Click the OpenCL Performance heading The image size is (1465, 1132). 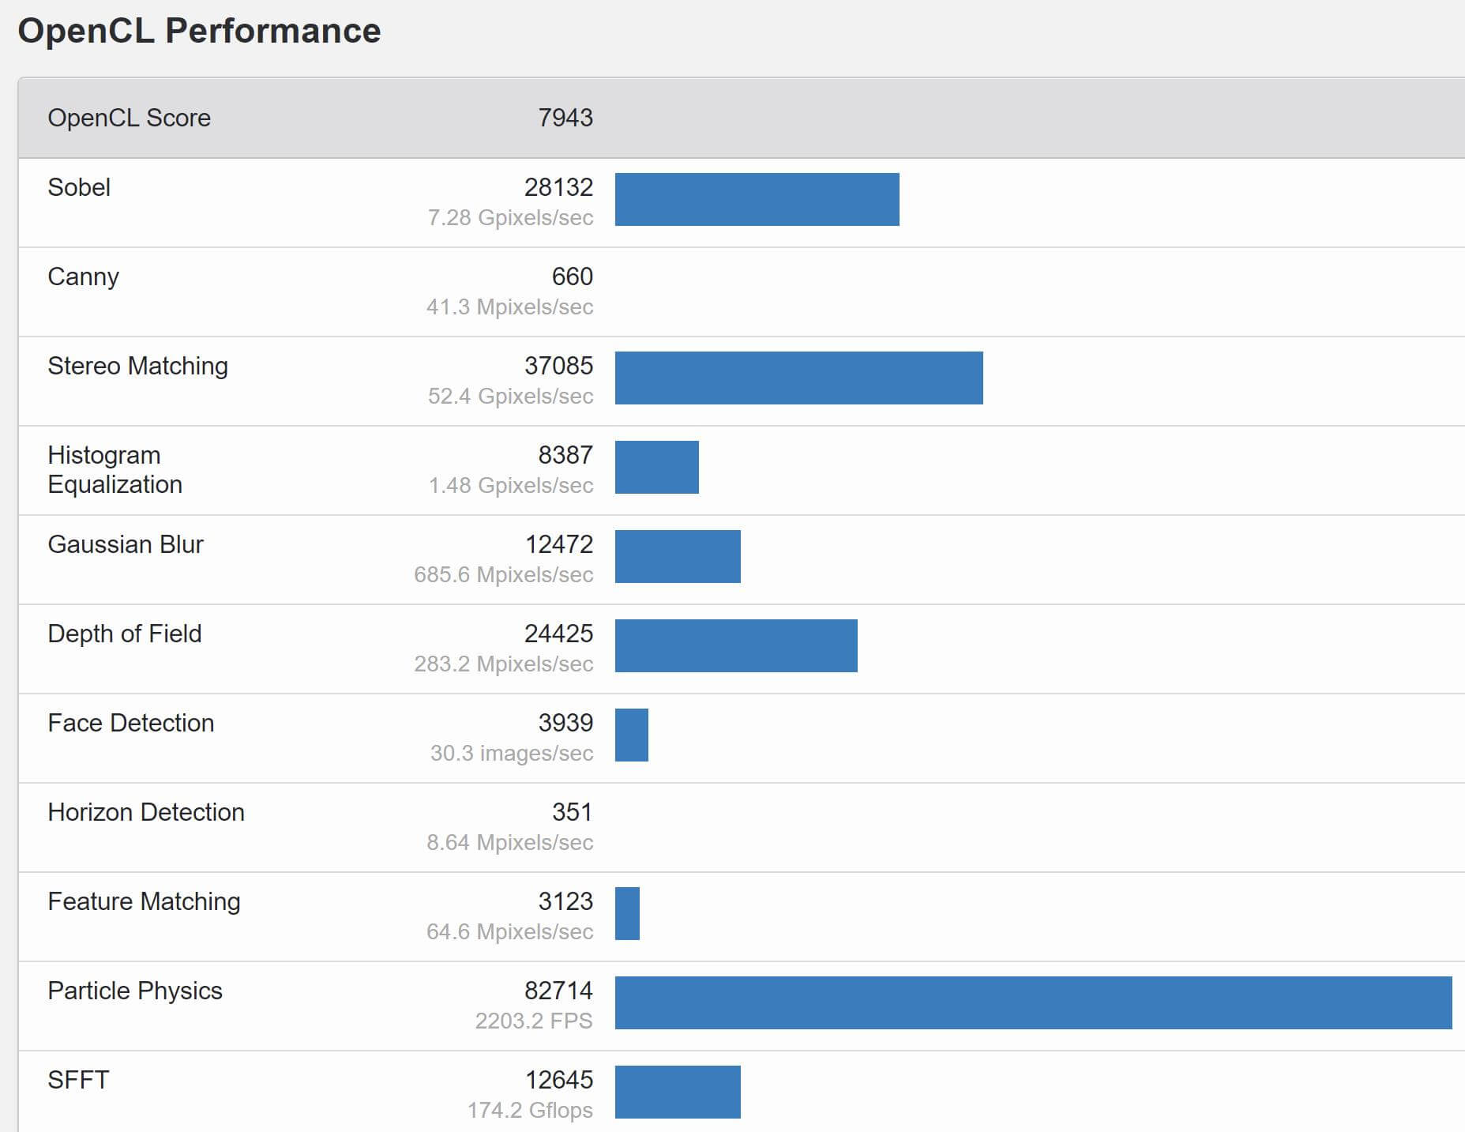(x=199, y=32)
